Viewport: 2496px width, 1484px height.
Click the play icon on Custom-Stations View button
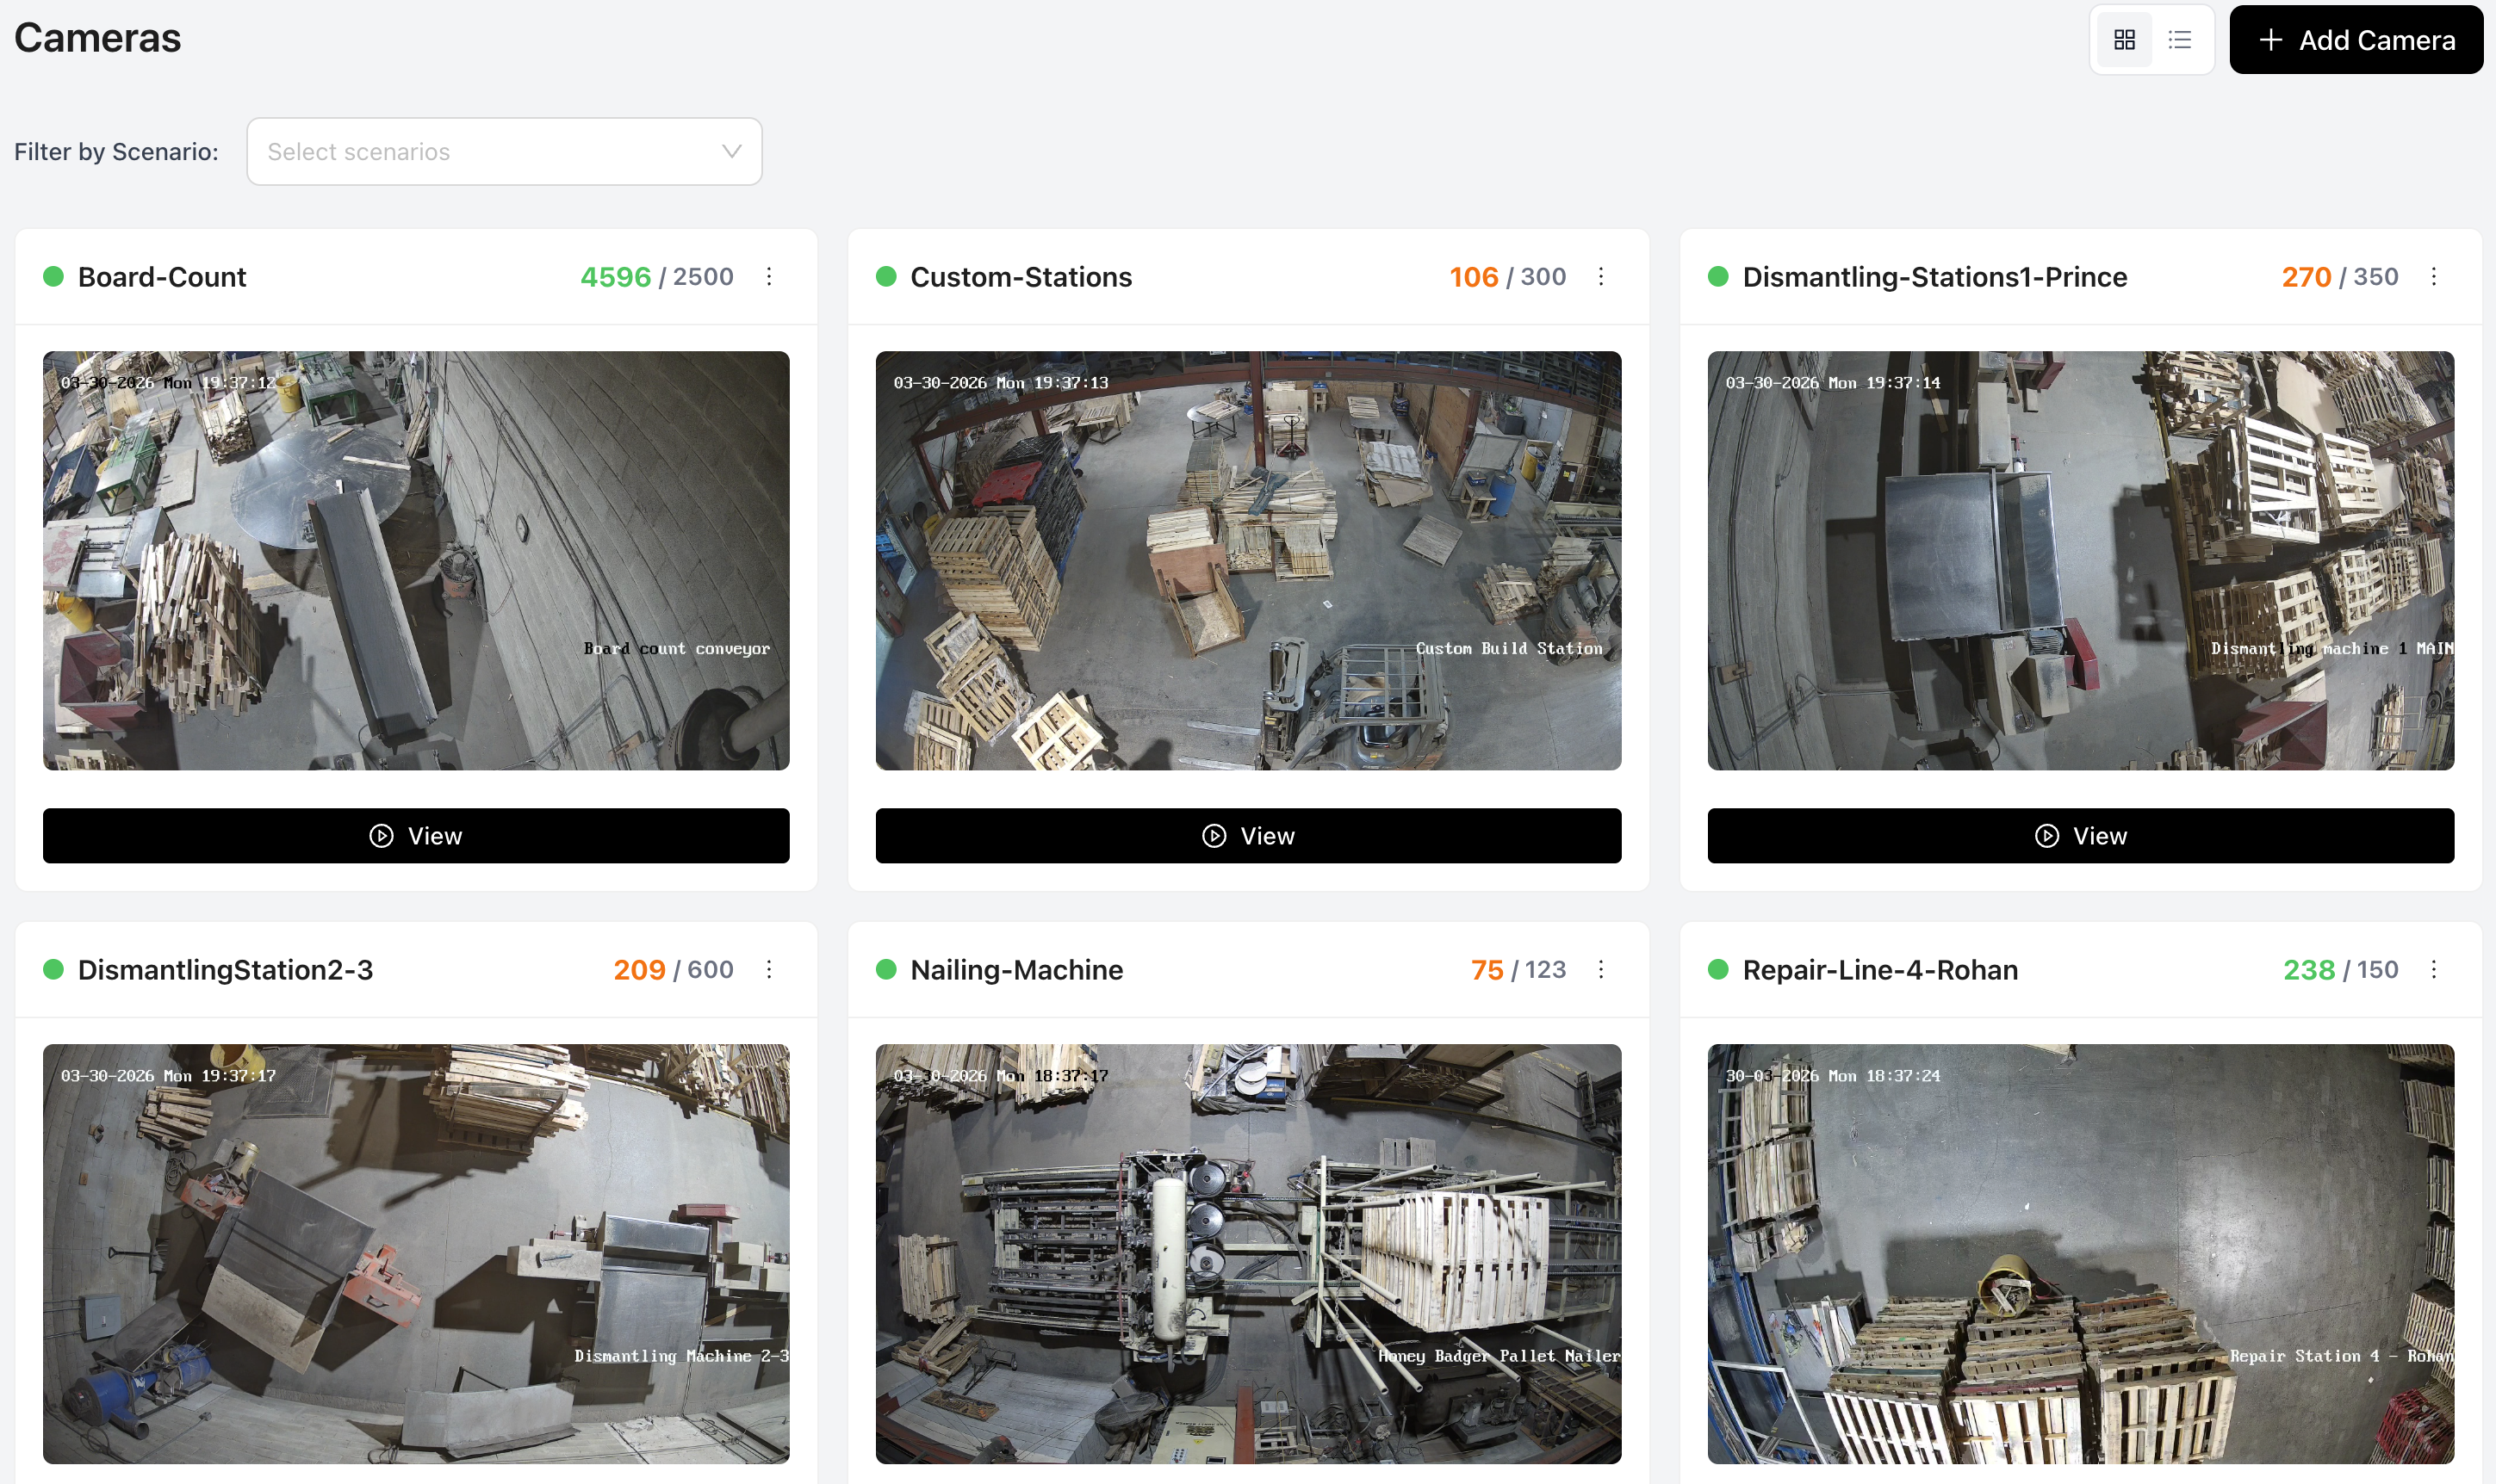(1214, 835)
